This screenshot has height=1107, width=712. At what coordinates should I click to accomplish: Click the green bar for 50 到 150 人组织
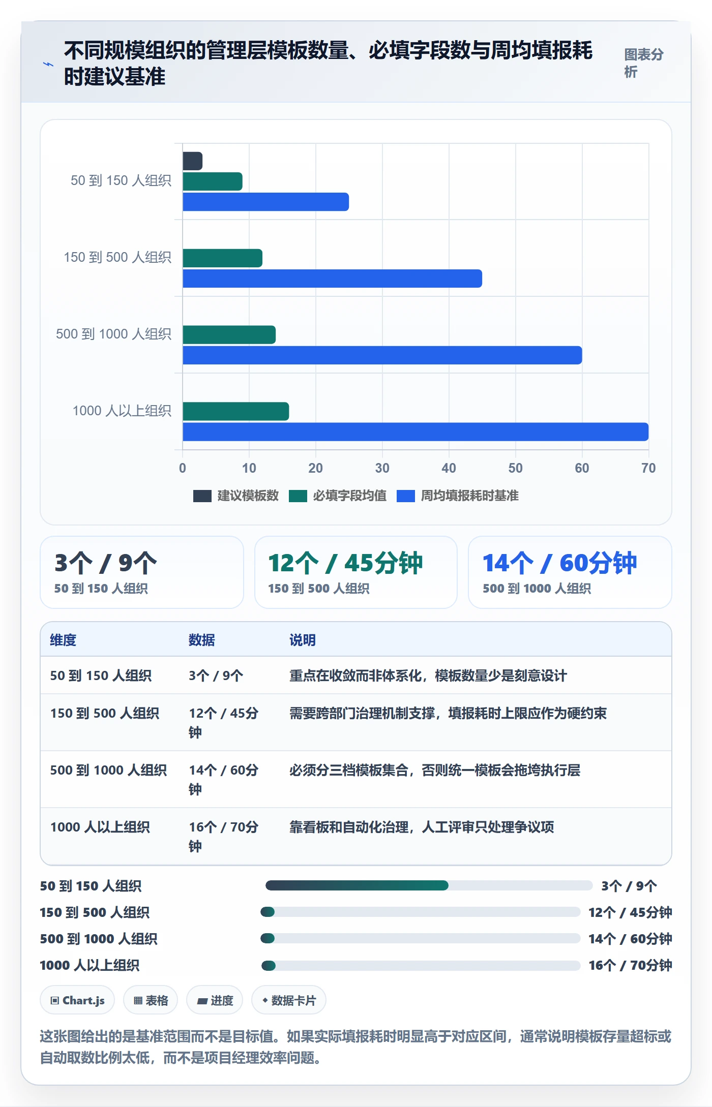213,181
